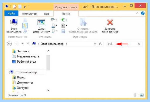150x102 pixels.
Task: Click navigation pane scroll up arrow
Action: click(48, 51)
